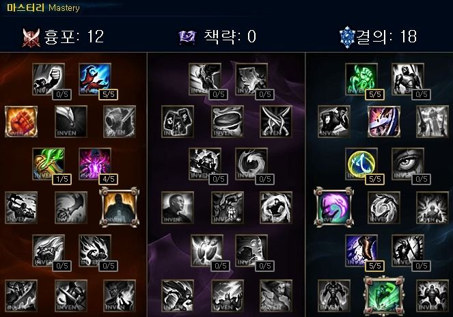This screenshot has width=453, height=317.
Task: Select the orange fist mastery icon
Action: [x=21, y=122]
